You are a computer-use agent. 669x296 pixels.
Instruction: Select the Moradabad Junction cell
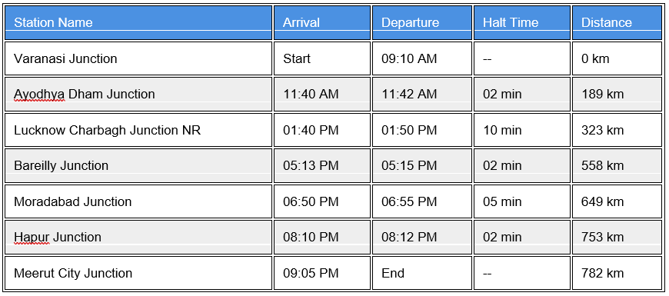click(x=138, y=201)
